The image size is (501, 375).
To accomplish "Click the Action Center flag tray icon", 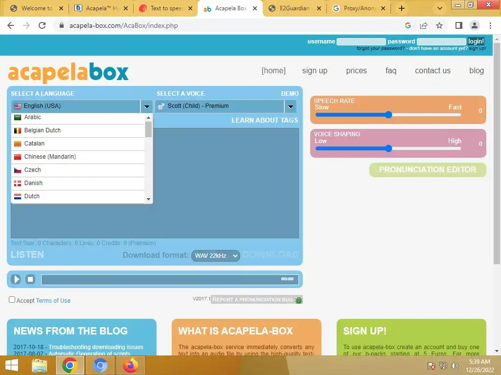I will tap(432, 365).
